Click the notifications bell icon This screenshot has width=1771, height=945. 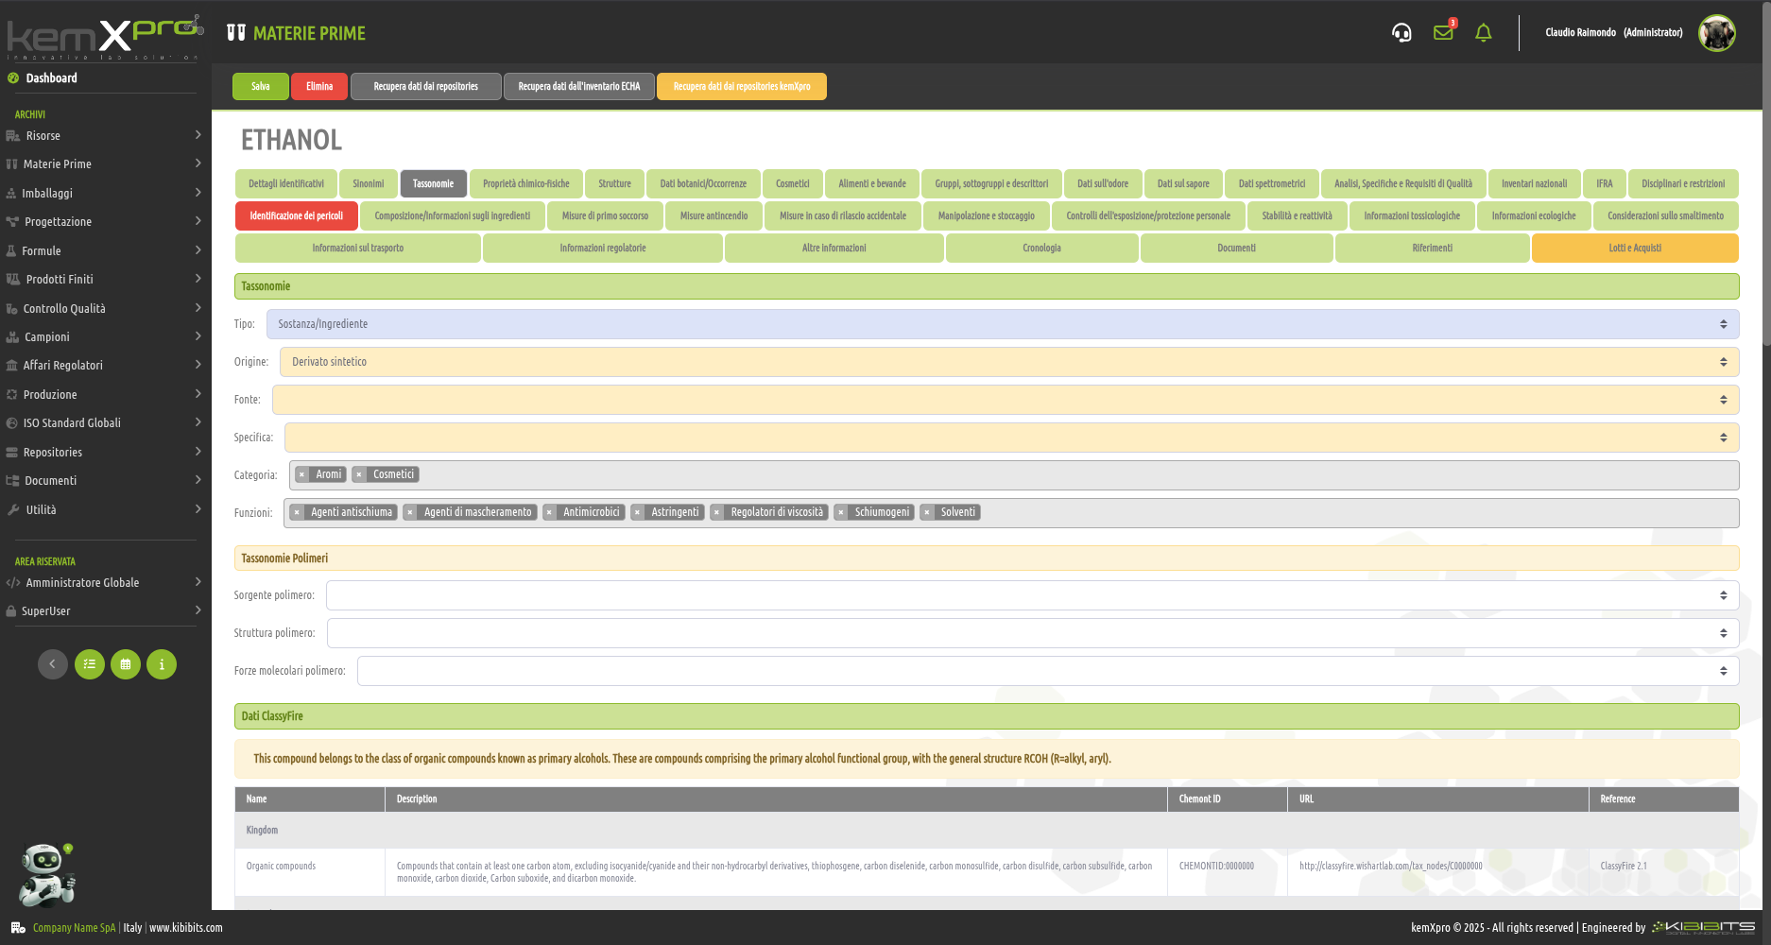1484,33
